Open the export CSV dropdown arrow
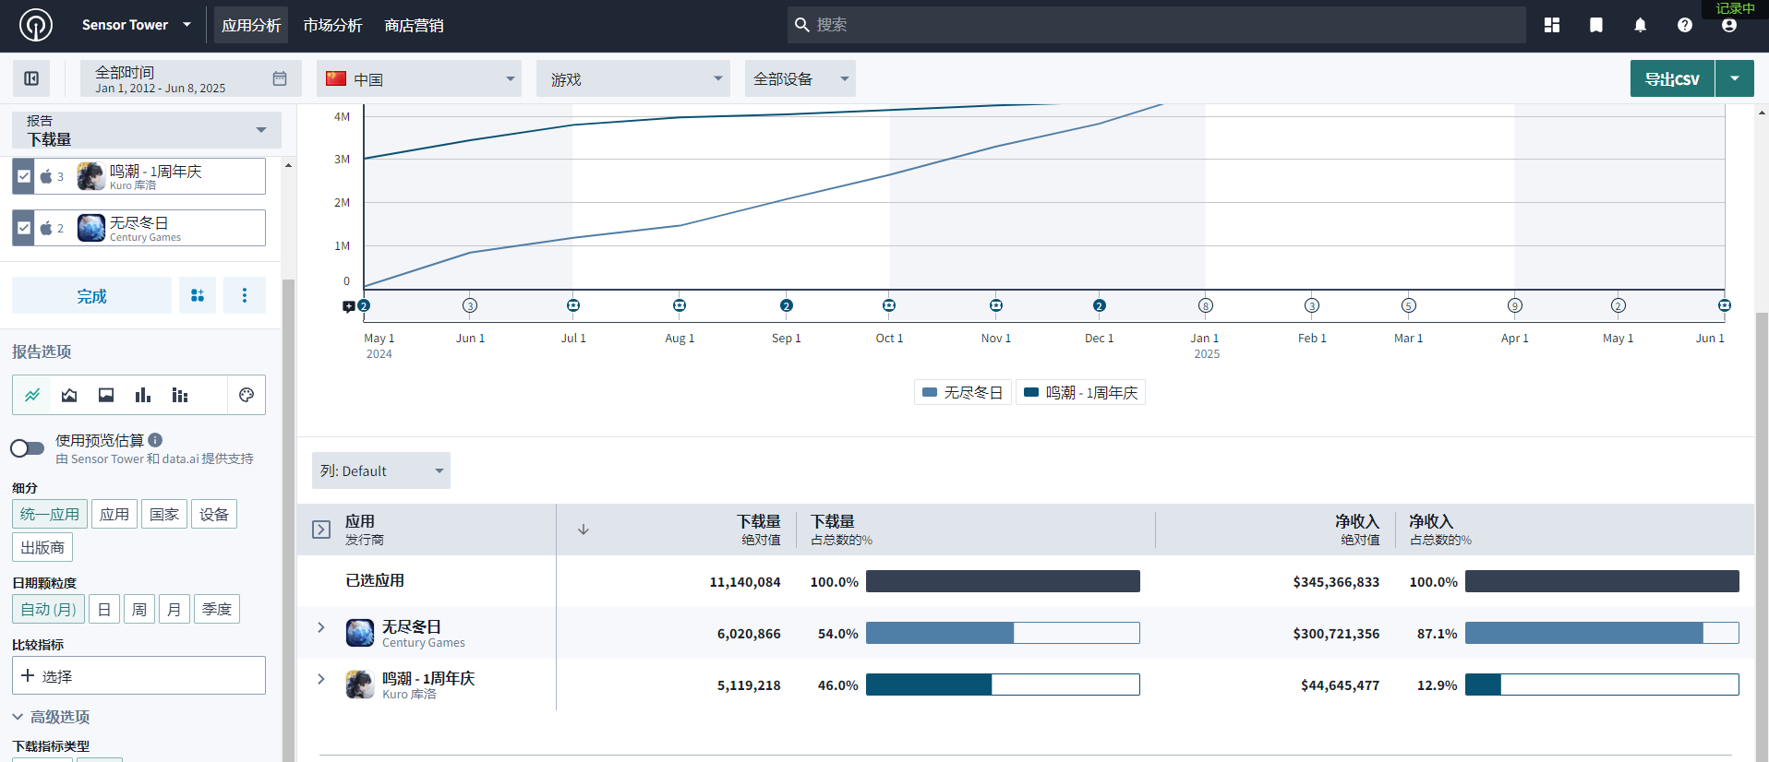The width and height of the screenshot is (1769, 762). point(1735,78)
